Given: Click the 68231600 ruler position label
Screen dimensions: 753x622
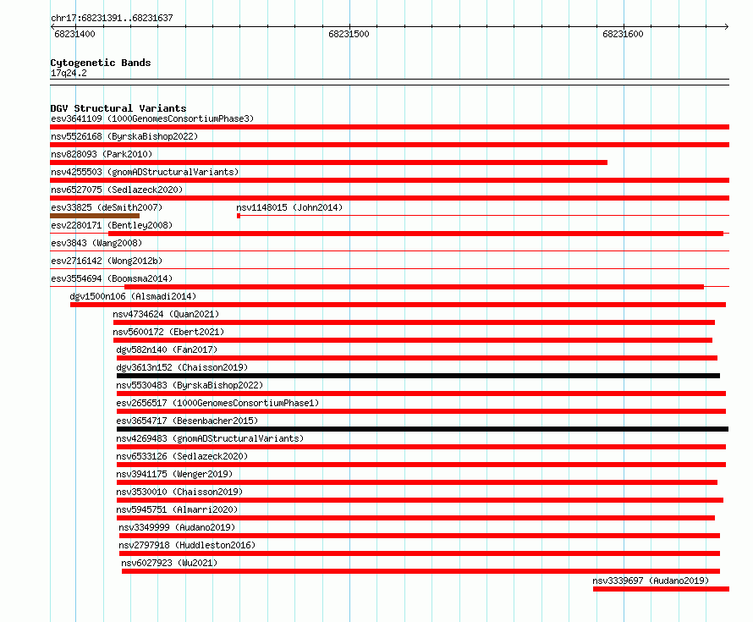Looking at the screenshot, I should (623, 34).
